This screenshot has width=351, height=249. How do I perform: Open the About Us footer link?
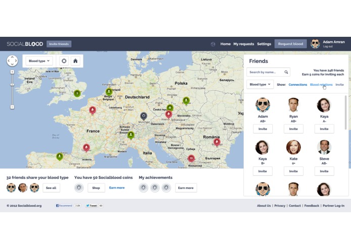point(264,206)
